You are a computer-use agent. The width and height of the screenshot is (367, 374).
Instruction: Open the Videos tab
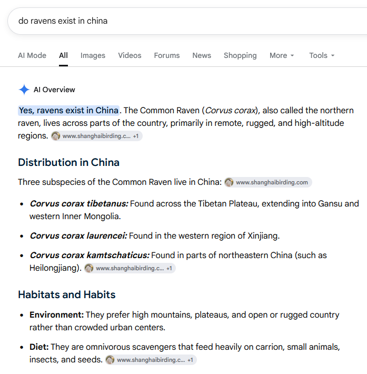pos(130,55)
